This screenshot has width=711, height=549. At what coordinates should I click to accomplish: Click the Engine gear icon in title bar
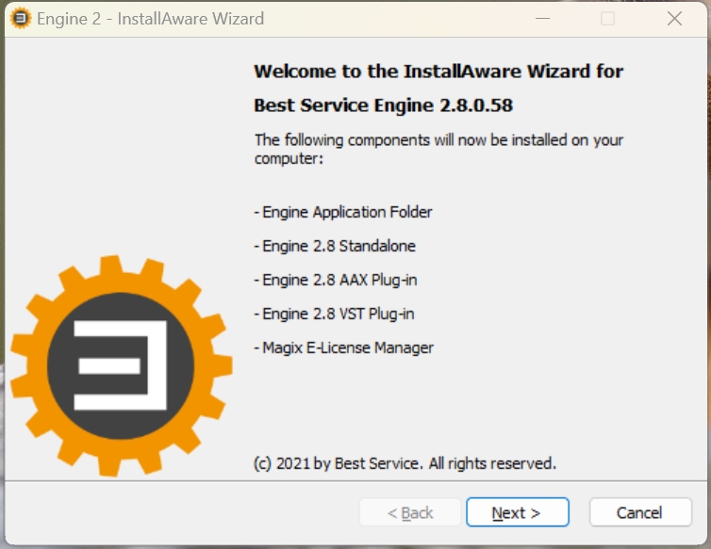click(20, 19)
